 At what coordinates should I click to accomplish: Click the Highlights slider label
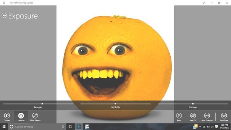tap(115, 107)
